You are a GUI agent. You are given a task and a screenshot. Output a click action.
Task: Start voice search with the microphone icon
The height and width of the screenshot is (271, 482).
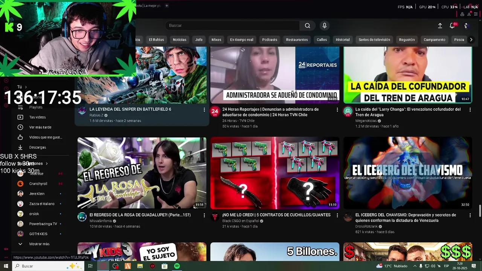325,26
